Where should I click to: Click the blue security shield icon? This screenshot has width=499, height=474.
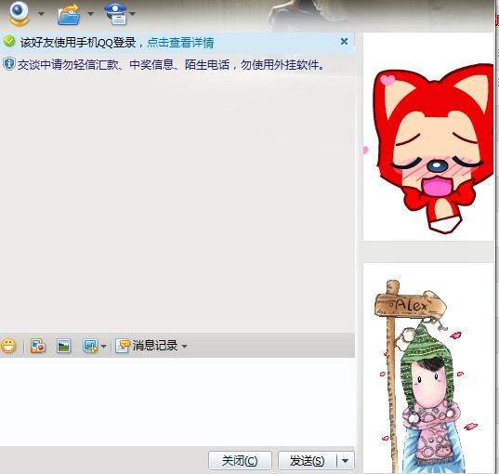point(9,64)
